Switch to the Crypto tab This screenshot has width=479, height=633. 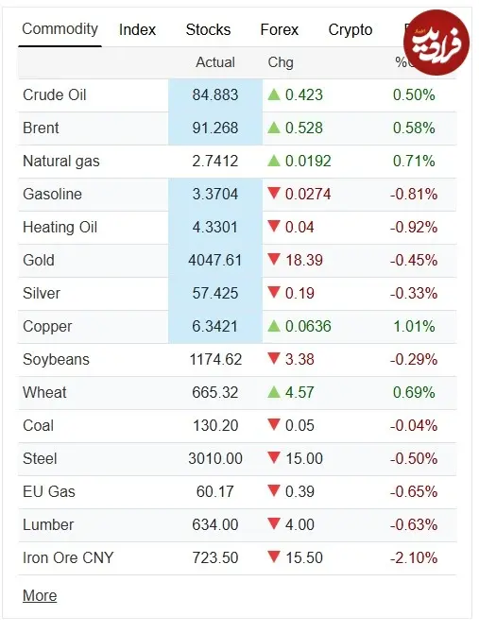pos(351,30)
